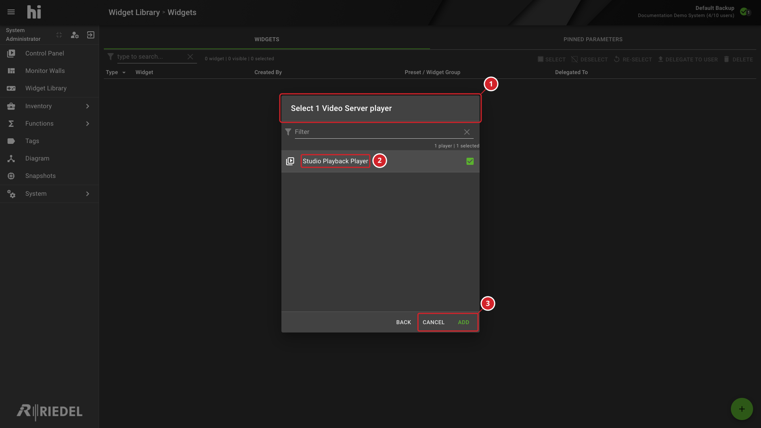Click Add to confirm player
This screenshot has width=761, height=428.
(463, 322)
